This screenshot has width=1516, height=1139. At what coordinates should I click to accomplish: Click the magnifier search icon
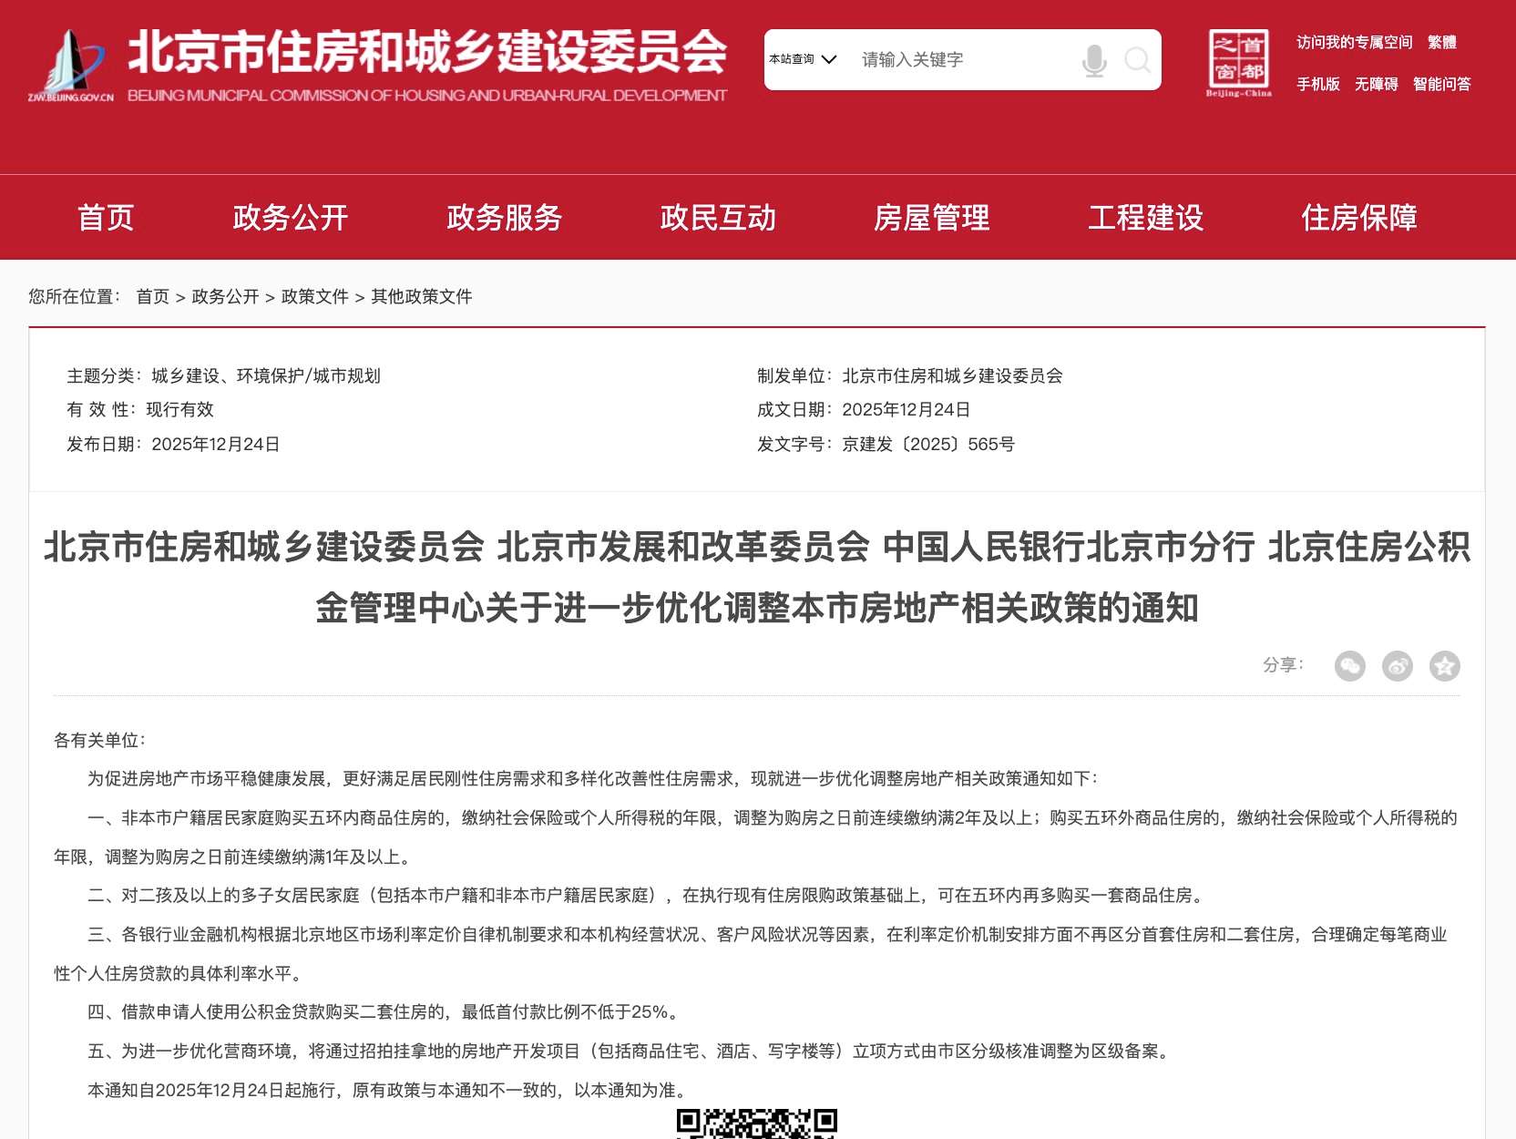pos(1137,60)
